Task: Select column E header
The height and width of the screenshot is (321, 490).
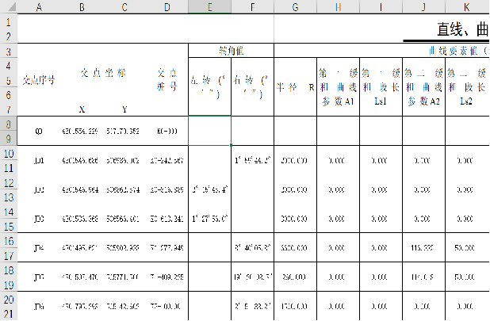Action: [x=209, y=7]
